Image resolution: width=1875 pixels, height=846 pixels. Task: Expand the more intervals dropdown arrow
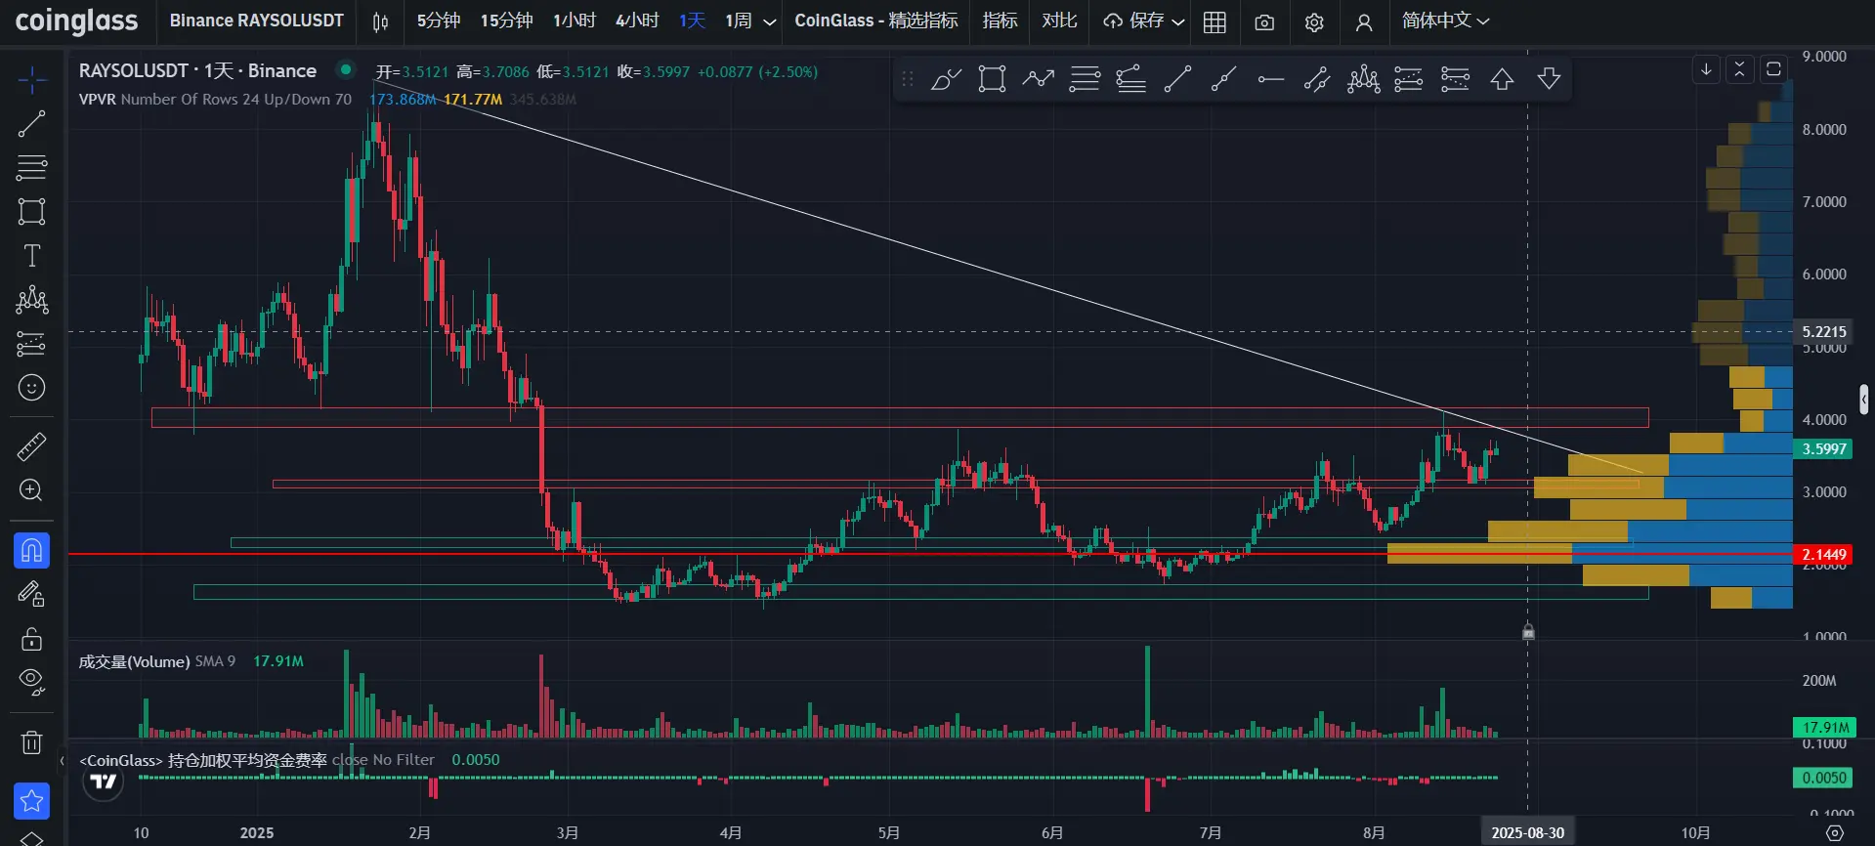(x=770, y=21)
